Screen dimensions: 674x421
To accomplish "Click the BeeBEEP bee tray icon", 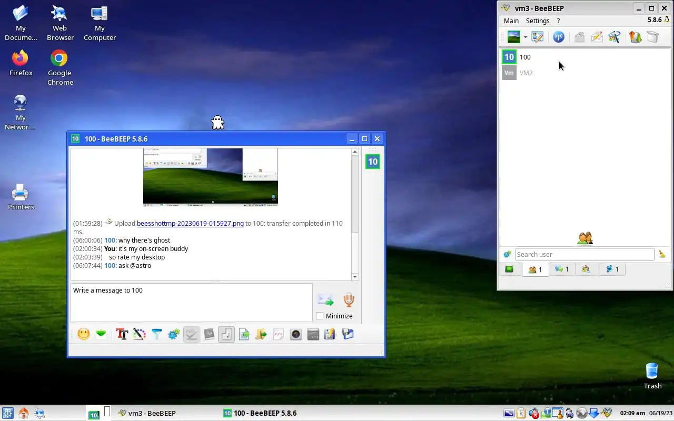I will (607, 413).
